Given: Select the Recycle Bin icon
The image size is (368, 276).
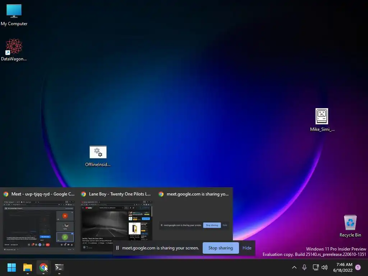Looking at the screenshot, I should (x=350, y=226).
